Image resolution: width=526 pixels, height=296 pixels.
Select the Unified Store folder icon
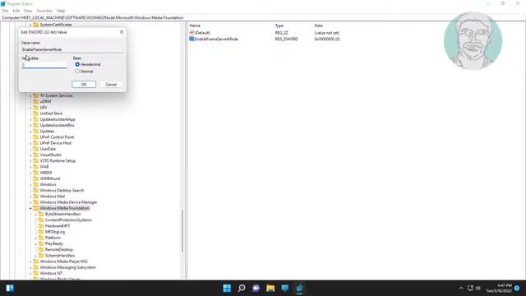click(36, 113)
